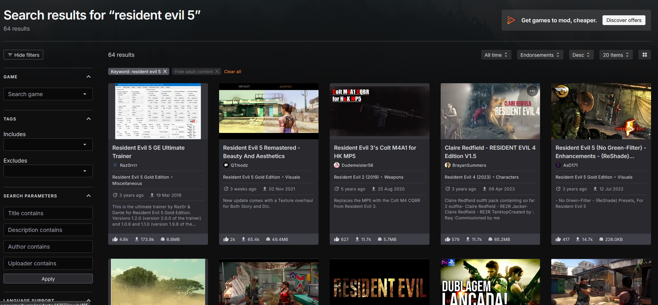Open 'Resident Evil 5 GE Ultimate Trainer' mod

click(x=148, y=152)
